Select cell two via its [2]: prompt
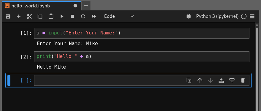The height and width of the screenshot is (111, 261). pyautogui.click(x=26, y=57)
